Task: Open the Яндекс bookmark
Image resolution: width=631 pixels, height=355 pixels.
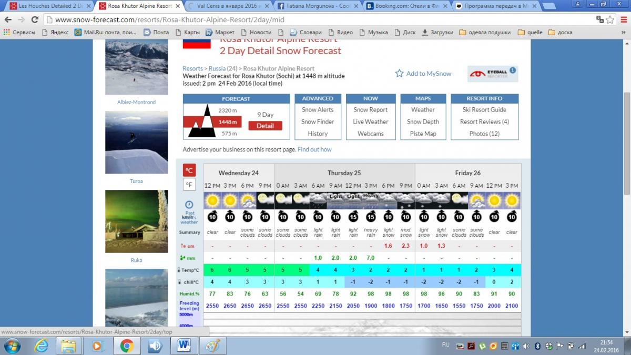Action: pos(55,32)
